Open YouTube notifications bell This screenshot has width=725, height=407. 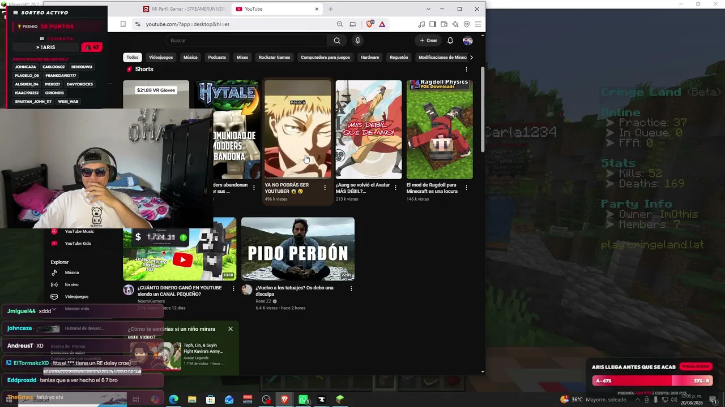pyautogui.click(x=450, y=41)
